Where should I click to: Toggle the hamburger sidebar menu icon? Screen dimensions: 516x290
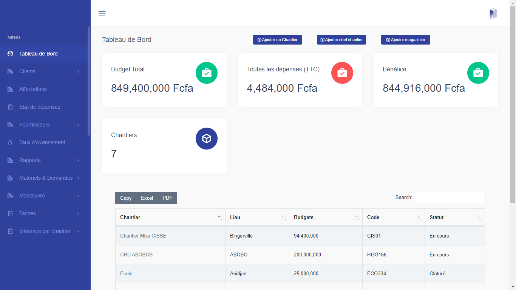pos(102,13)
